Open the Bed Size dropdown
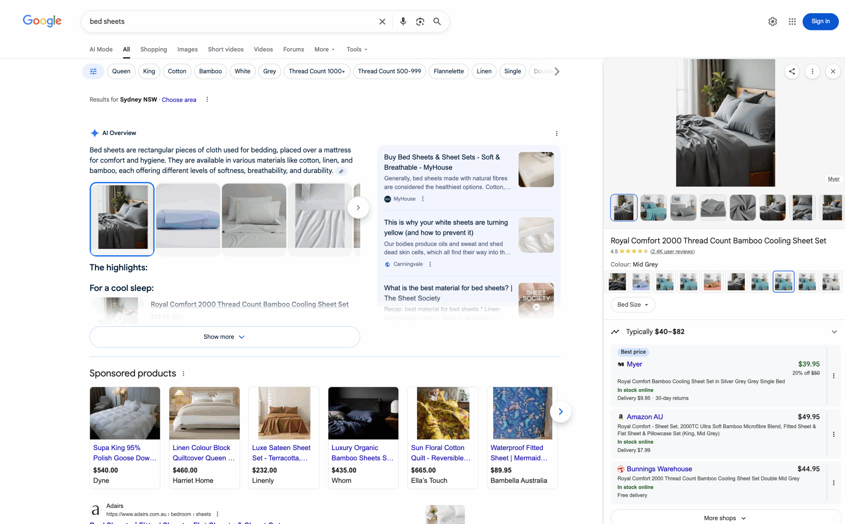The image size is (845, 524). [x=633, y=304]
